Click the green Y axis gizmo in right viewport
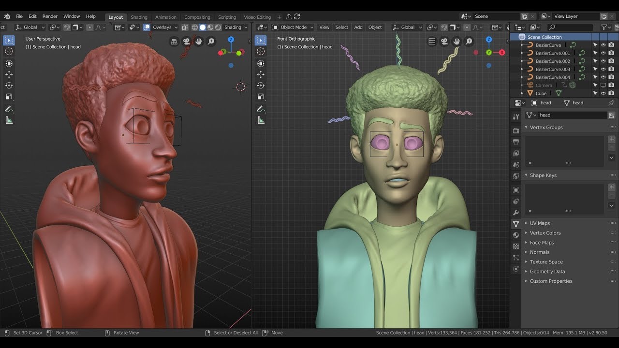 [489, 52]
